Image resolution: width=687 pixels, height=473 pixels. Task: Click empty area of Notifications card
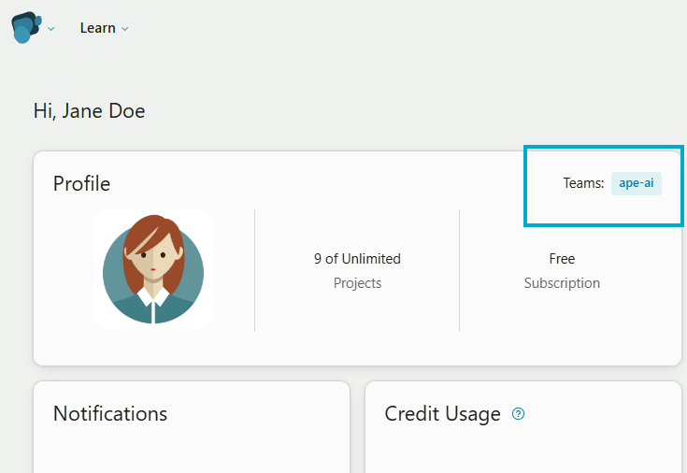(x=192, y=451)
